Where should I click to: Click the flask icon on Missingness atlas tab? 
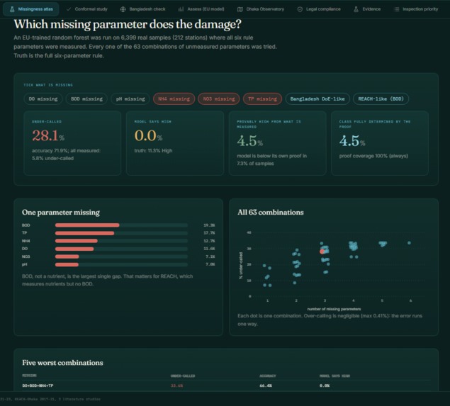(x=12, y=9)
